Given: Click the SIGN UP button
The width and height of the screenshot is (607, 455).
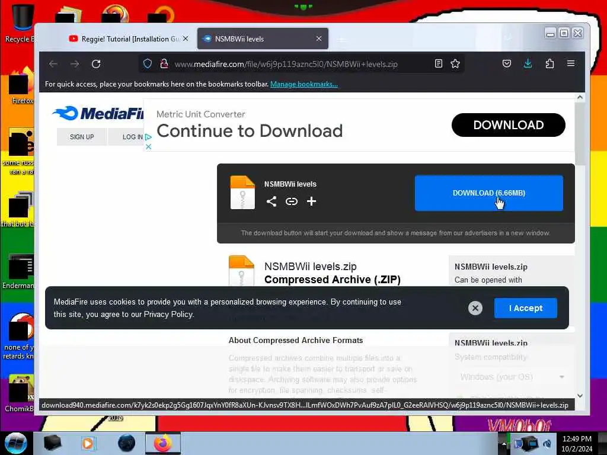Looking at the screenshot, I should click(82, 137).
